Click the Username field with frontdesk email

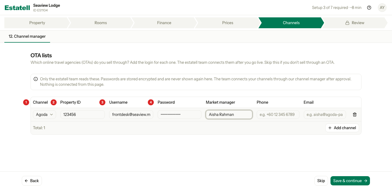(131, 115)
